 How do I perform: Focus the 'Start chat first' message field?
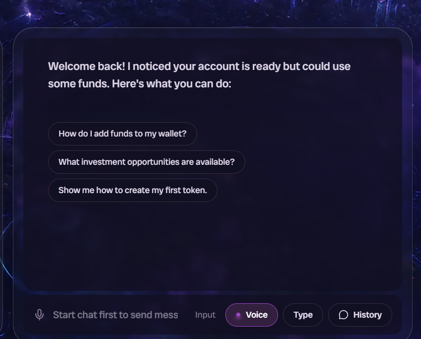(x=115, y=315)
